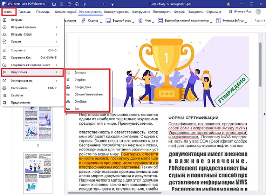Screen dimensions: 266x195
Task: Expand the Фон dropdown arrow
Action: tap(153, 22)
